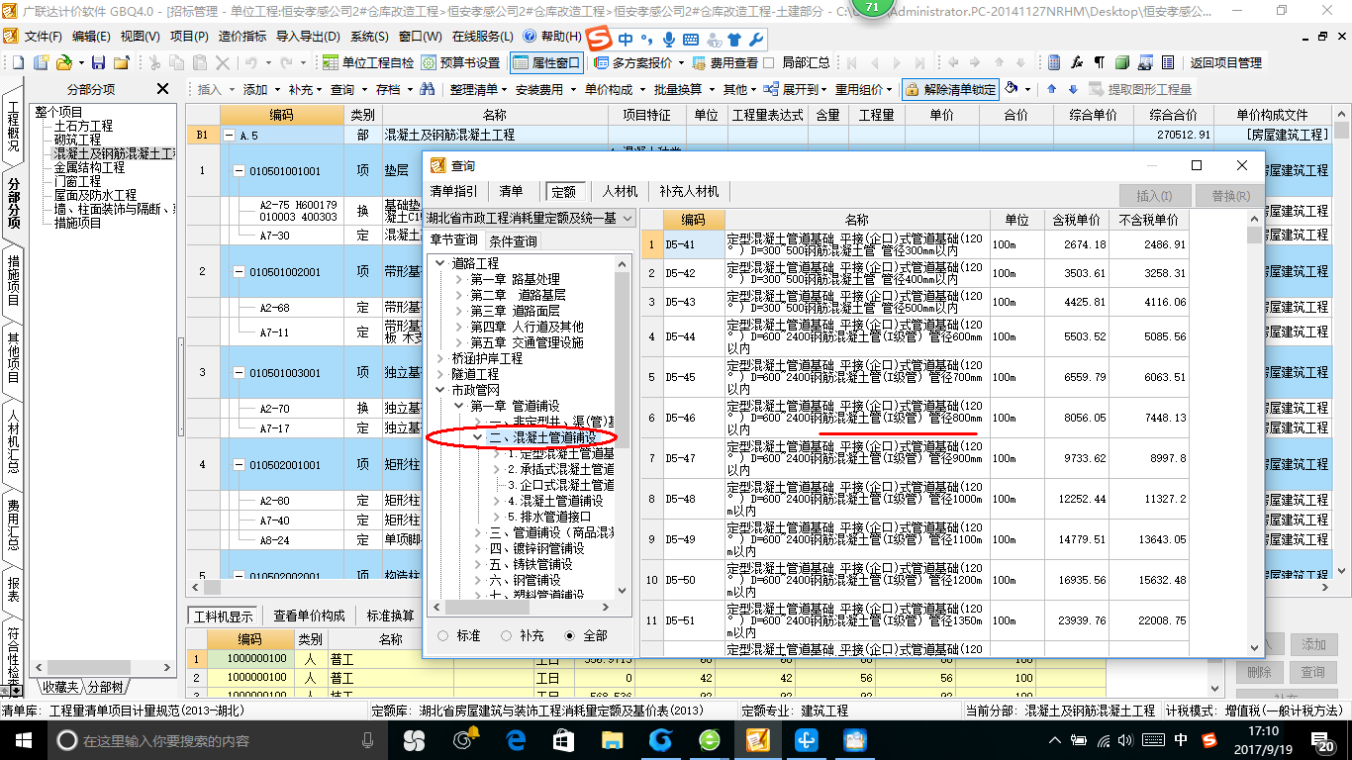Screen dimensions: 1352x760
Task: Click the taskbar search input box
Action: click(214, 739)
